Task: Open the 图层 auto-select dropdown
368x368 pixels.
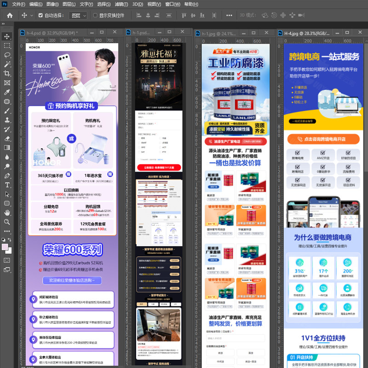Action: coord(78,16)
